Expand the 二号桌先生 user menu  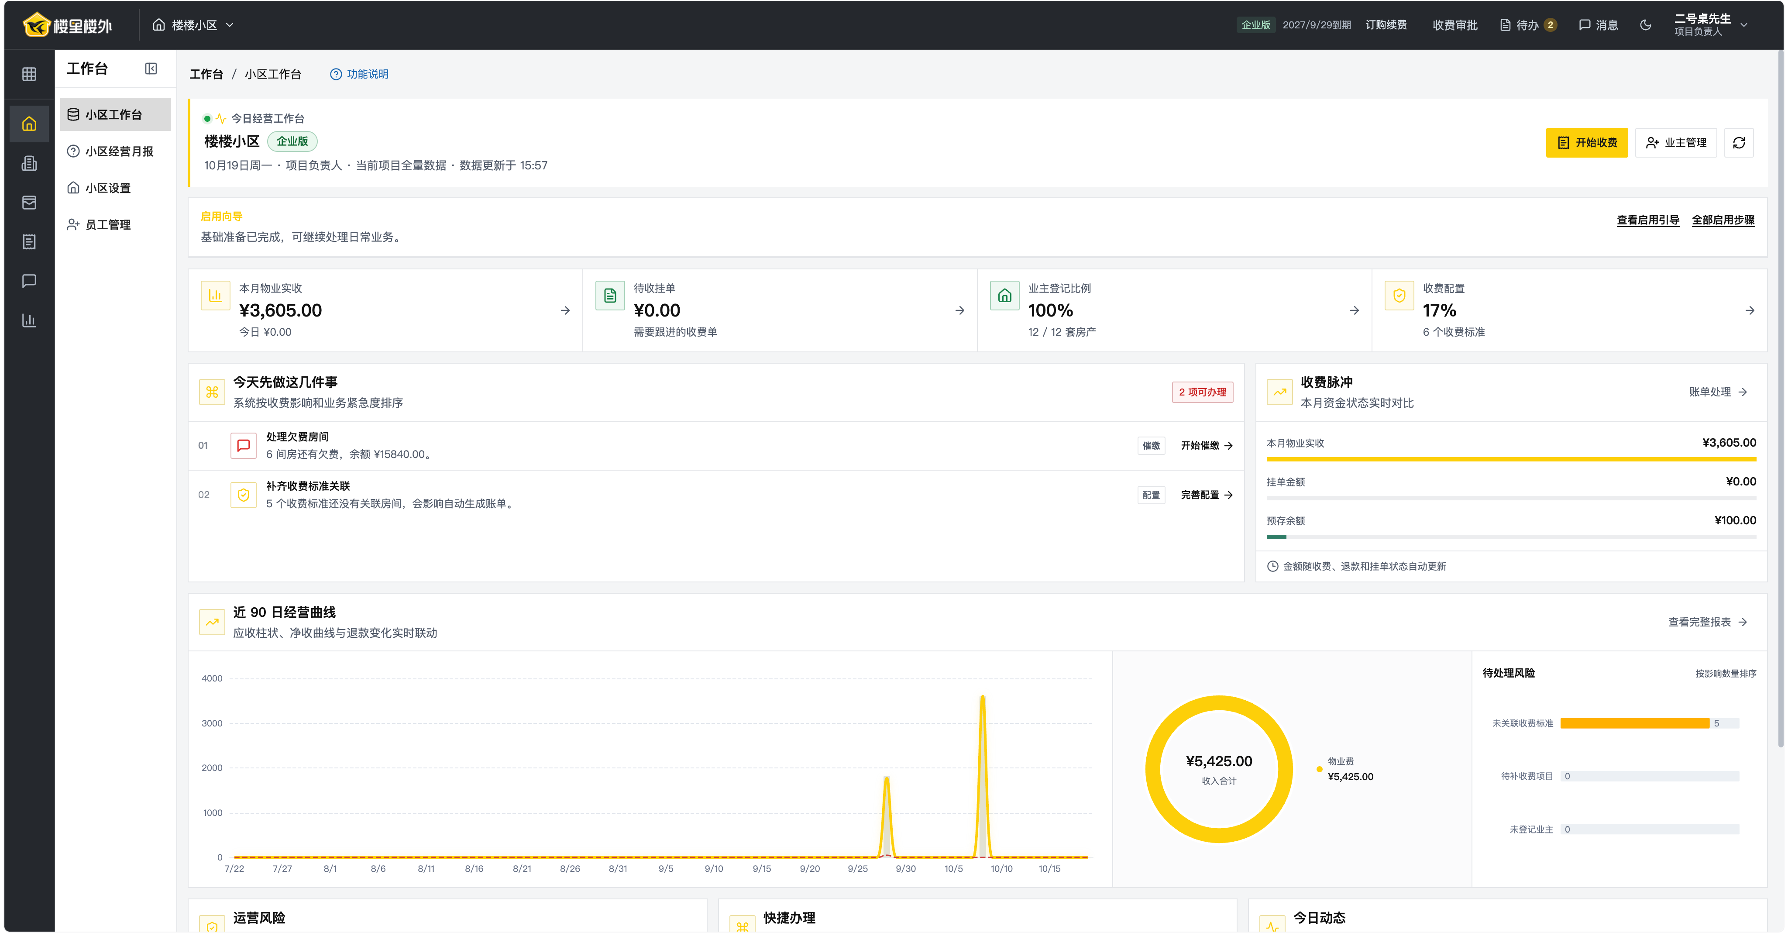[1710, 25]
